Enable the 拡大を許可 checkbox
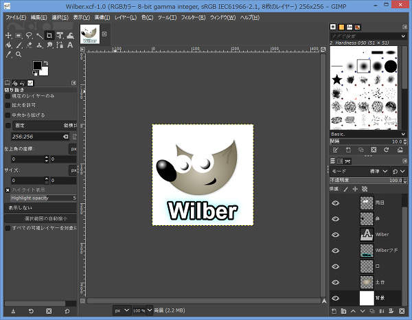This screenshot has width=412, height=320. pyautogui.click(x=8, y=105)
